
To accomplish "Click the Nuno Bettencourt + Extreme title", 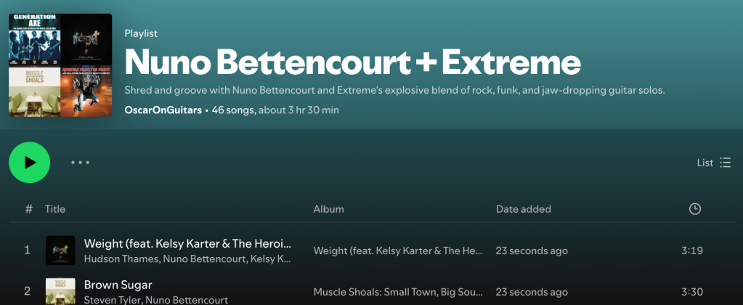I will 352,63.
